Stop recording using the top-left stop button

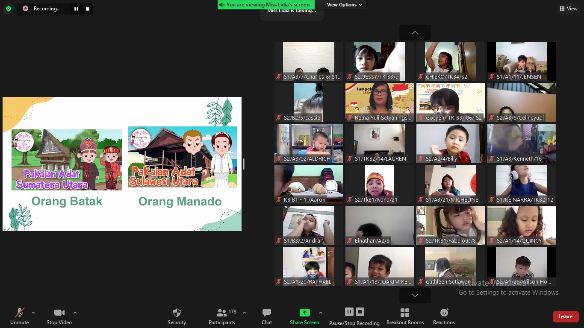(88, 9)
